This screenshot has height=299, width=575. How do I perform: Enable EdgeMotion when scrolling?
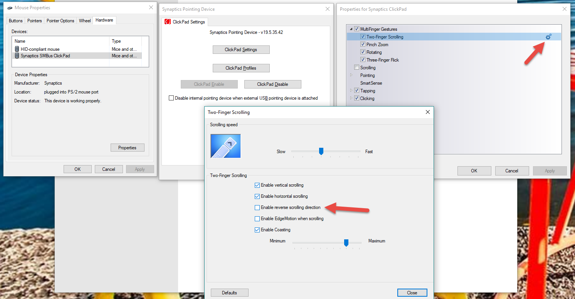[257, 219]
